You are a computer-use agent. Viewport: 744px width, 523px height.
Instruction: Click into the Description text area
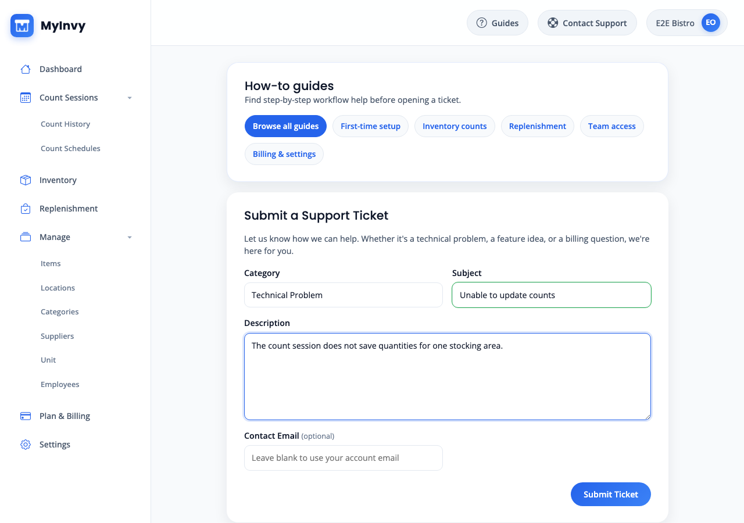click(448, 377)
